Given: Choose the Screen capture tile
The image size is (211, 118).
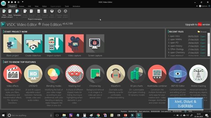Looking at the screenshot, I should pyautogui.click(x=95, y=44).
